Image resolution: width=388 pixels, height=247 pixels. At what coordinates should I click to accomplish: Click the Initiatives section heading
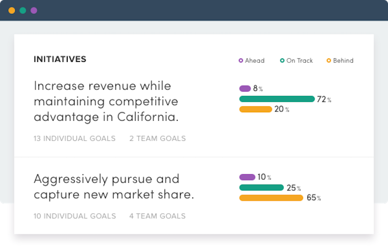click(60, 59)
